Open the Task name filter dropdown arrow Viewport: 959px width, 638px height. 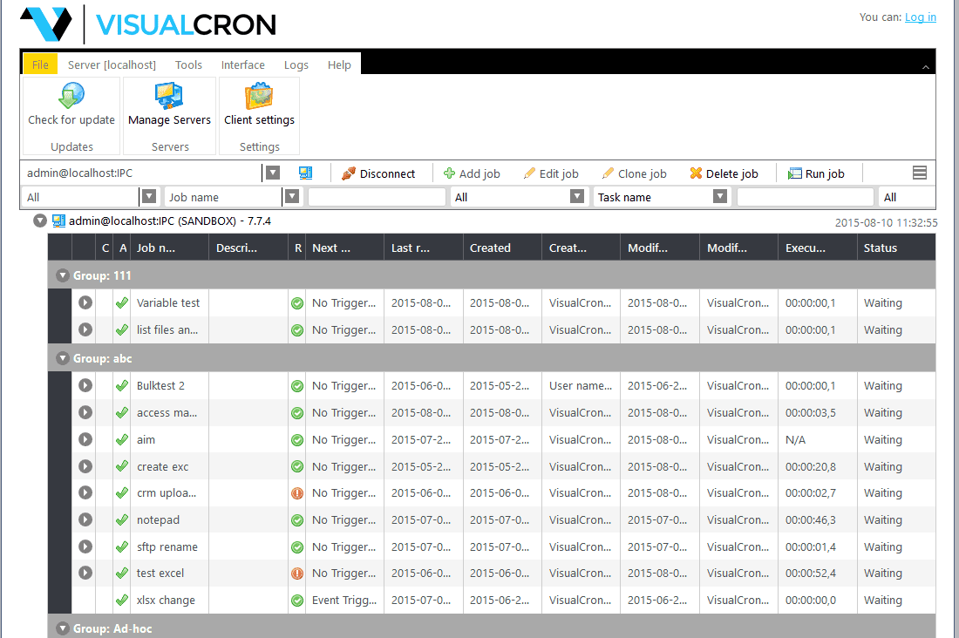[720, 196]
